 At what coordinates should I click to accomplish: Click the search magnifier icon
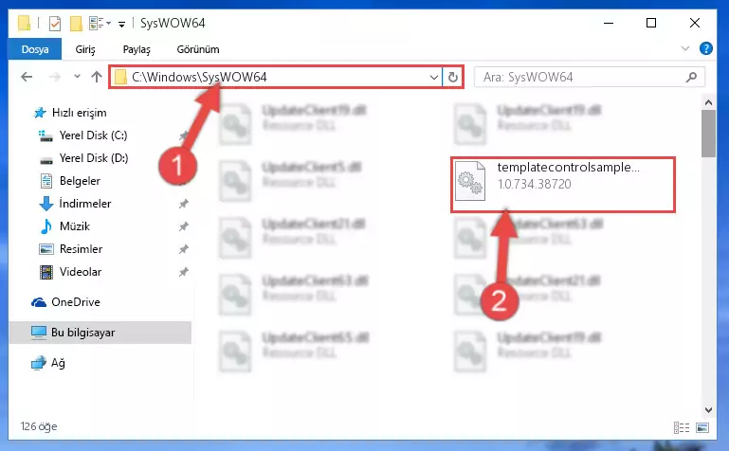coord(692,77)
